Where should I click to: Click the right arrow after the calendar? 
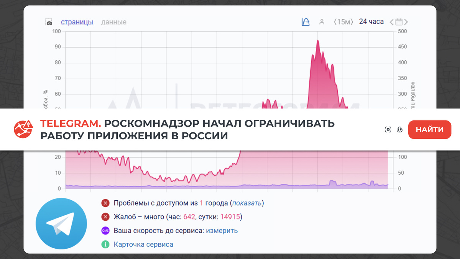pyautogui.click(x=406, y=22)
